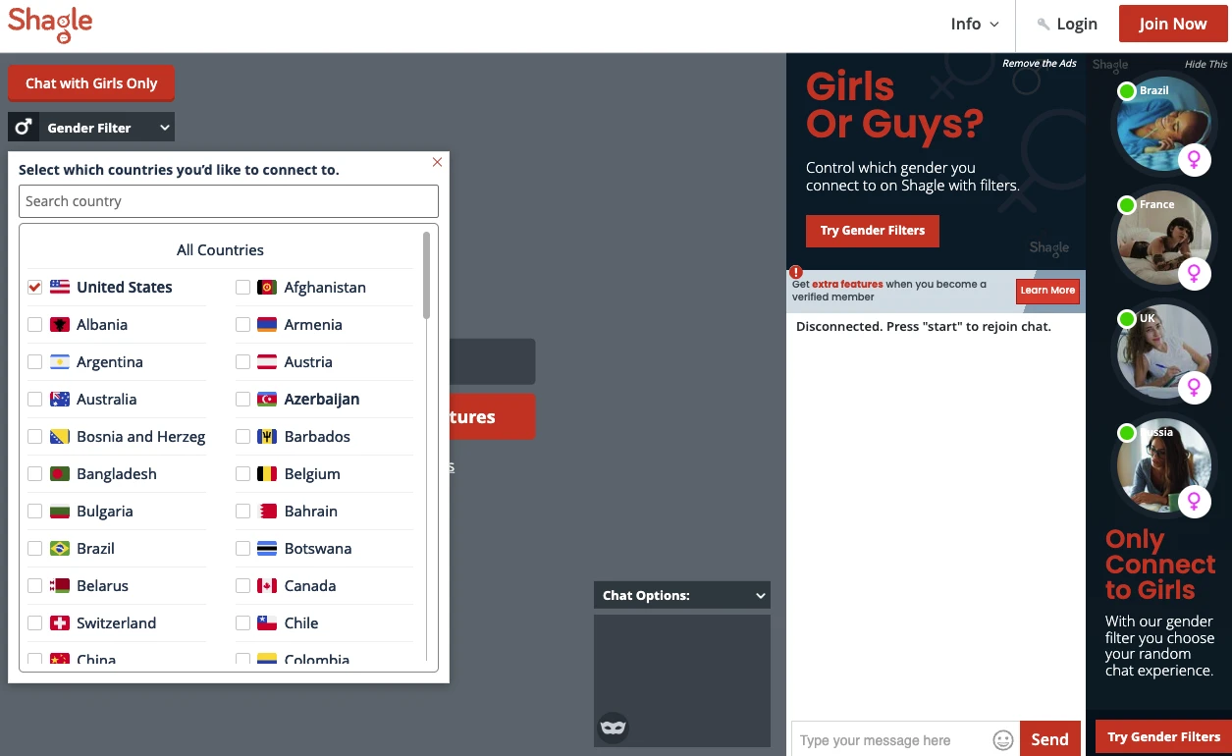Viewport: 1232px width, 756px height.
Task: Click the male gender symbol icon
Action: point(24,128)
